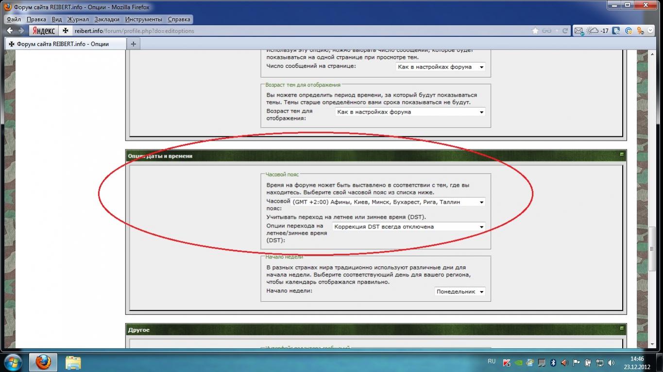Open the Возраст тем для отображения dropdown
Viewport: 663px width, 372px height.
(x=410, y=112)
